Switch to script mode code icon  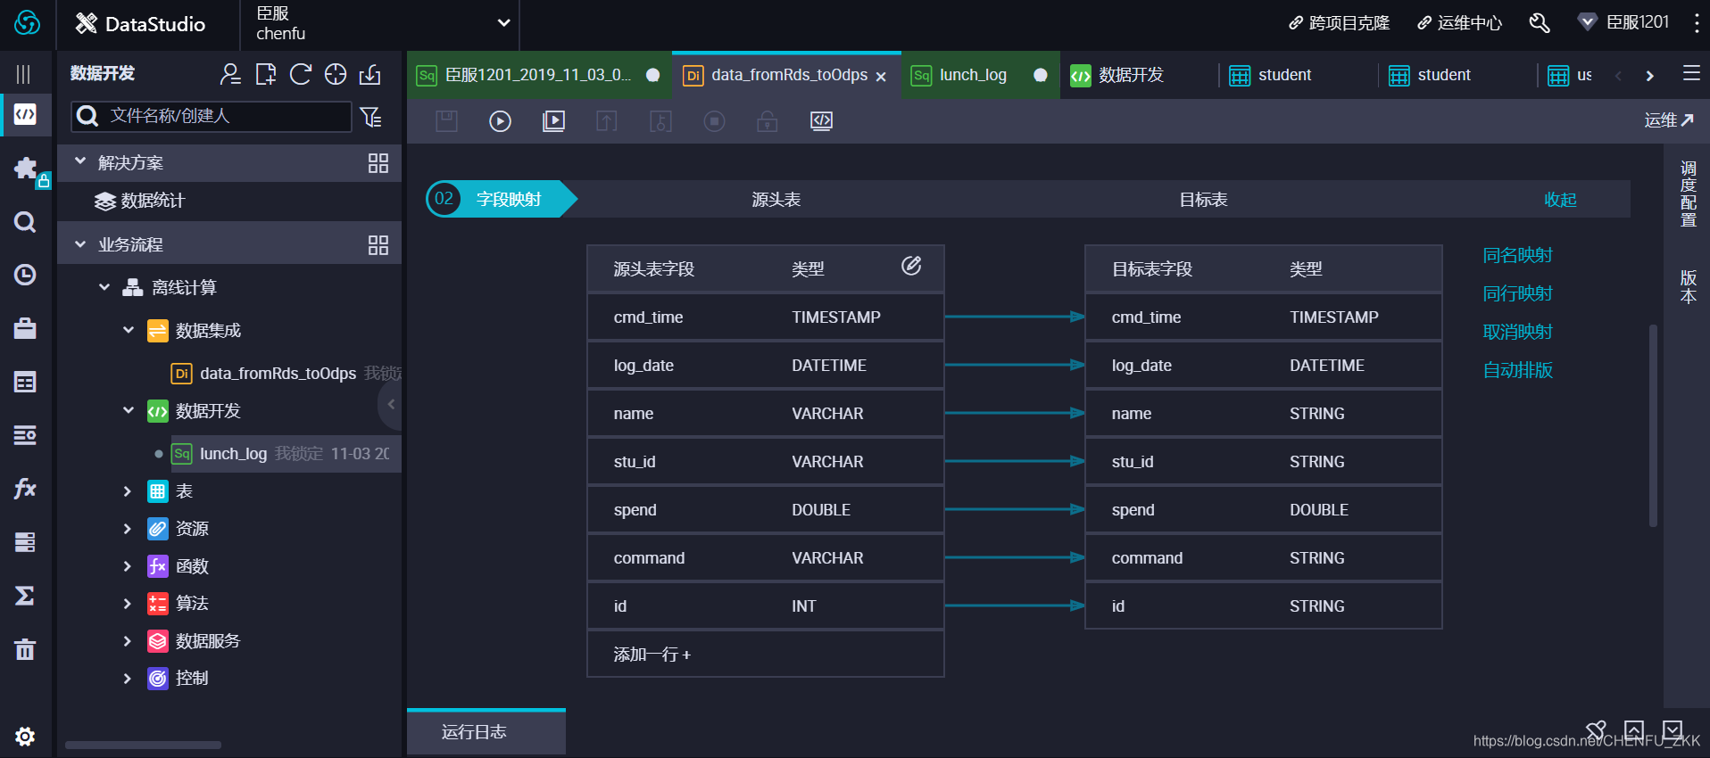[x=821, y=121]
